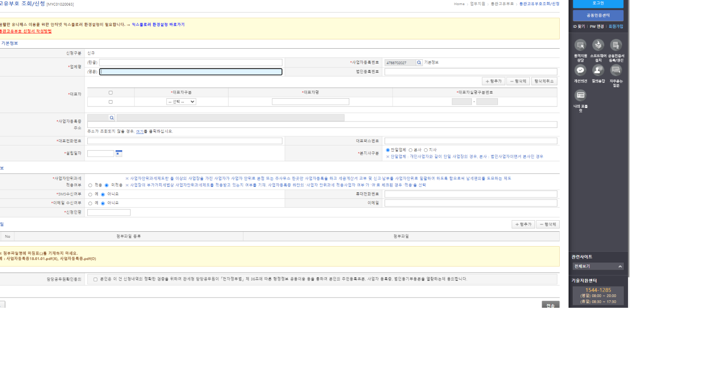
Task: Click 통관고유부호 in the breadcrumb
Action: click(502, 4)
